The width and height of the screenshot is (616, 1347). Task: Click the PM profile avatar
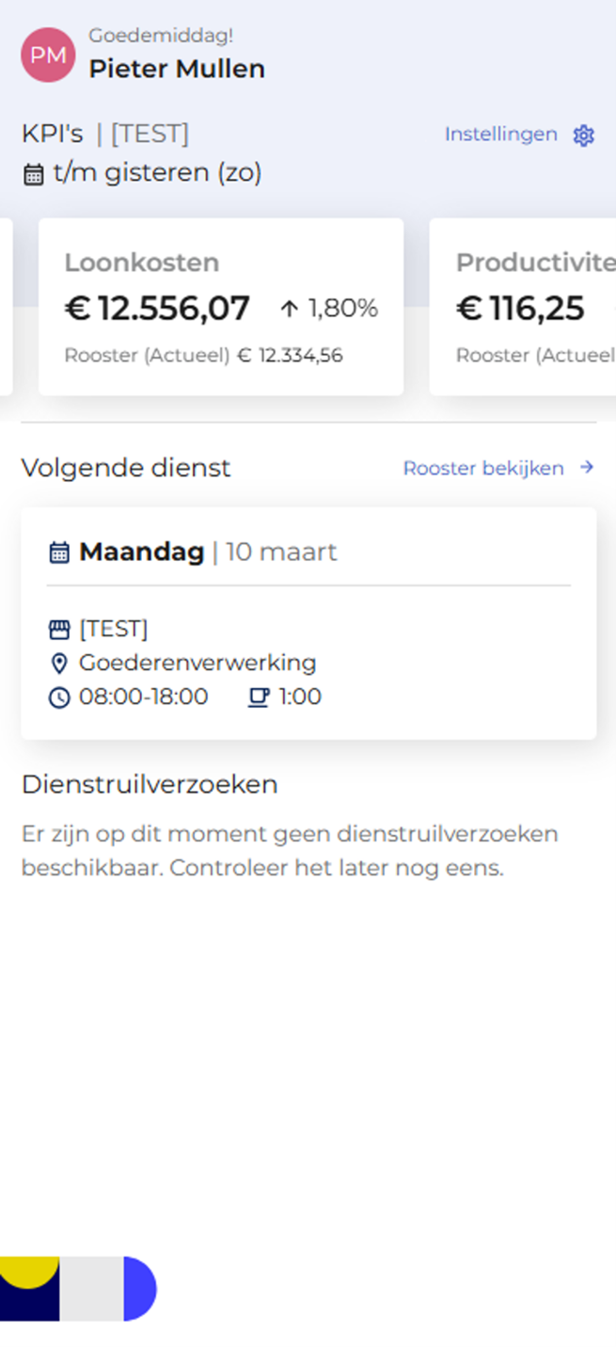(x=48, y=55)
